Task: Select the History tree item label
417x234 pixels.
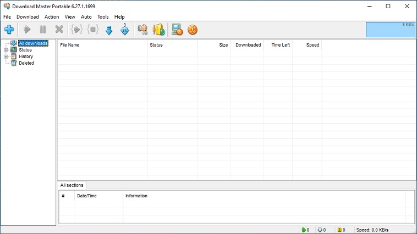Action: click(26, 56)
